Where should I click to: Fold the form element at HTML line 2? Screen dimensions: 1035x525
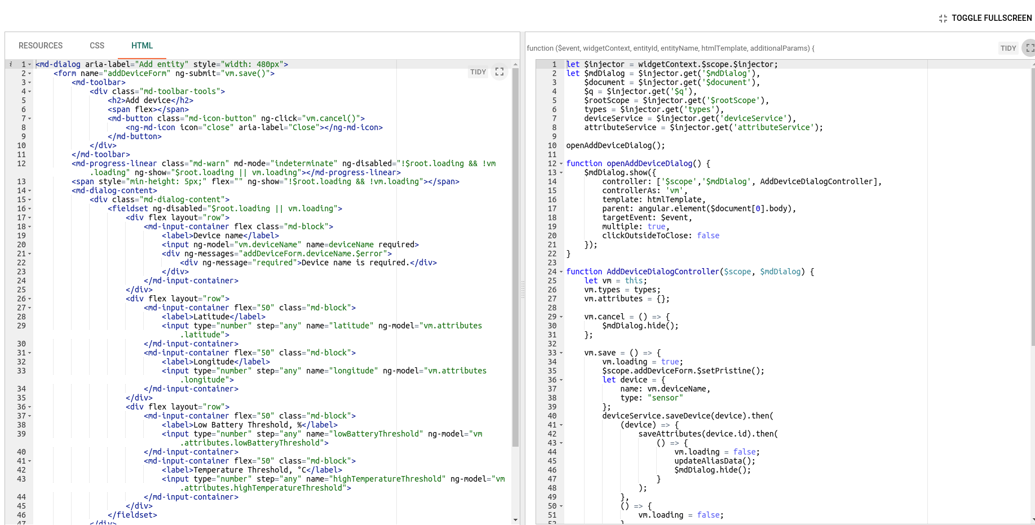30,74
